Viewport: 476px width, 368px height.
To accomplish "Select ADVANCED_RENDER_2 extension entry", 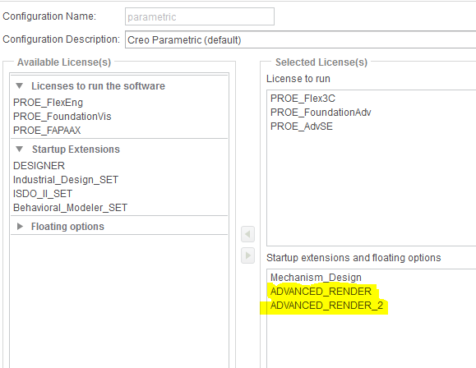I will tap(326, 306).
